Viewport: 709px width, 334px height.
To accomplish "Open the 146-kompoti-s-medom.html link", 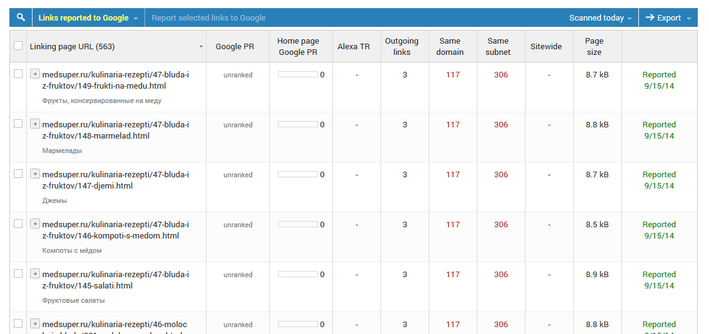I will (x=115, y=230).
